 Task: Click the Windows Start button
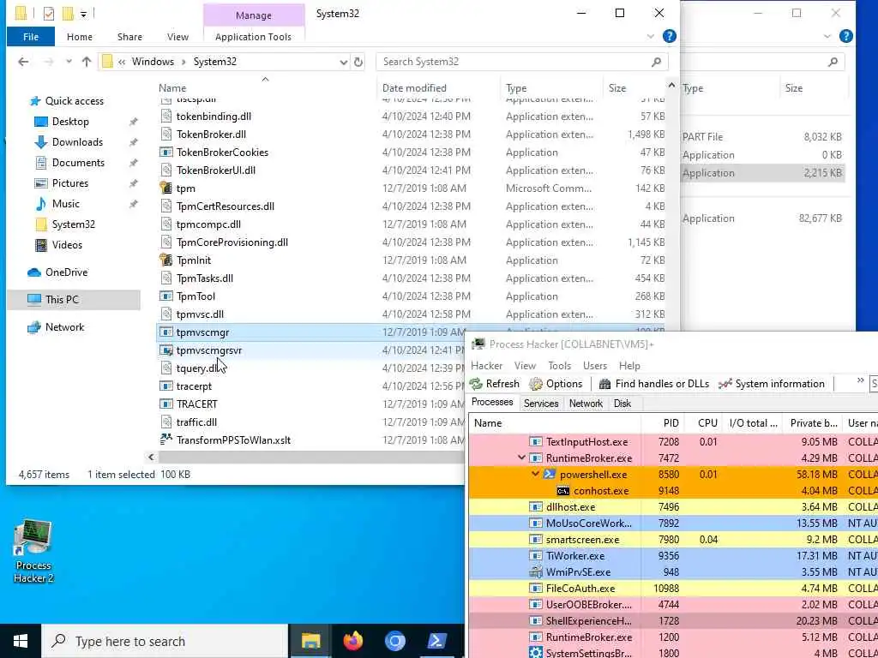pyautogui.click(x=21, y=641)
